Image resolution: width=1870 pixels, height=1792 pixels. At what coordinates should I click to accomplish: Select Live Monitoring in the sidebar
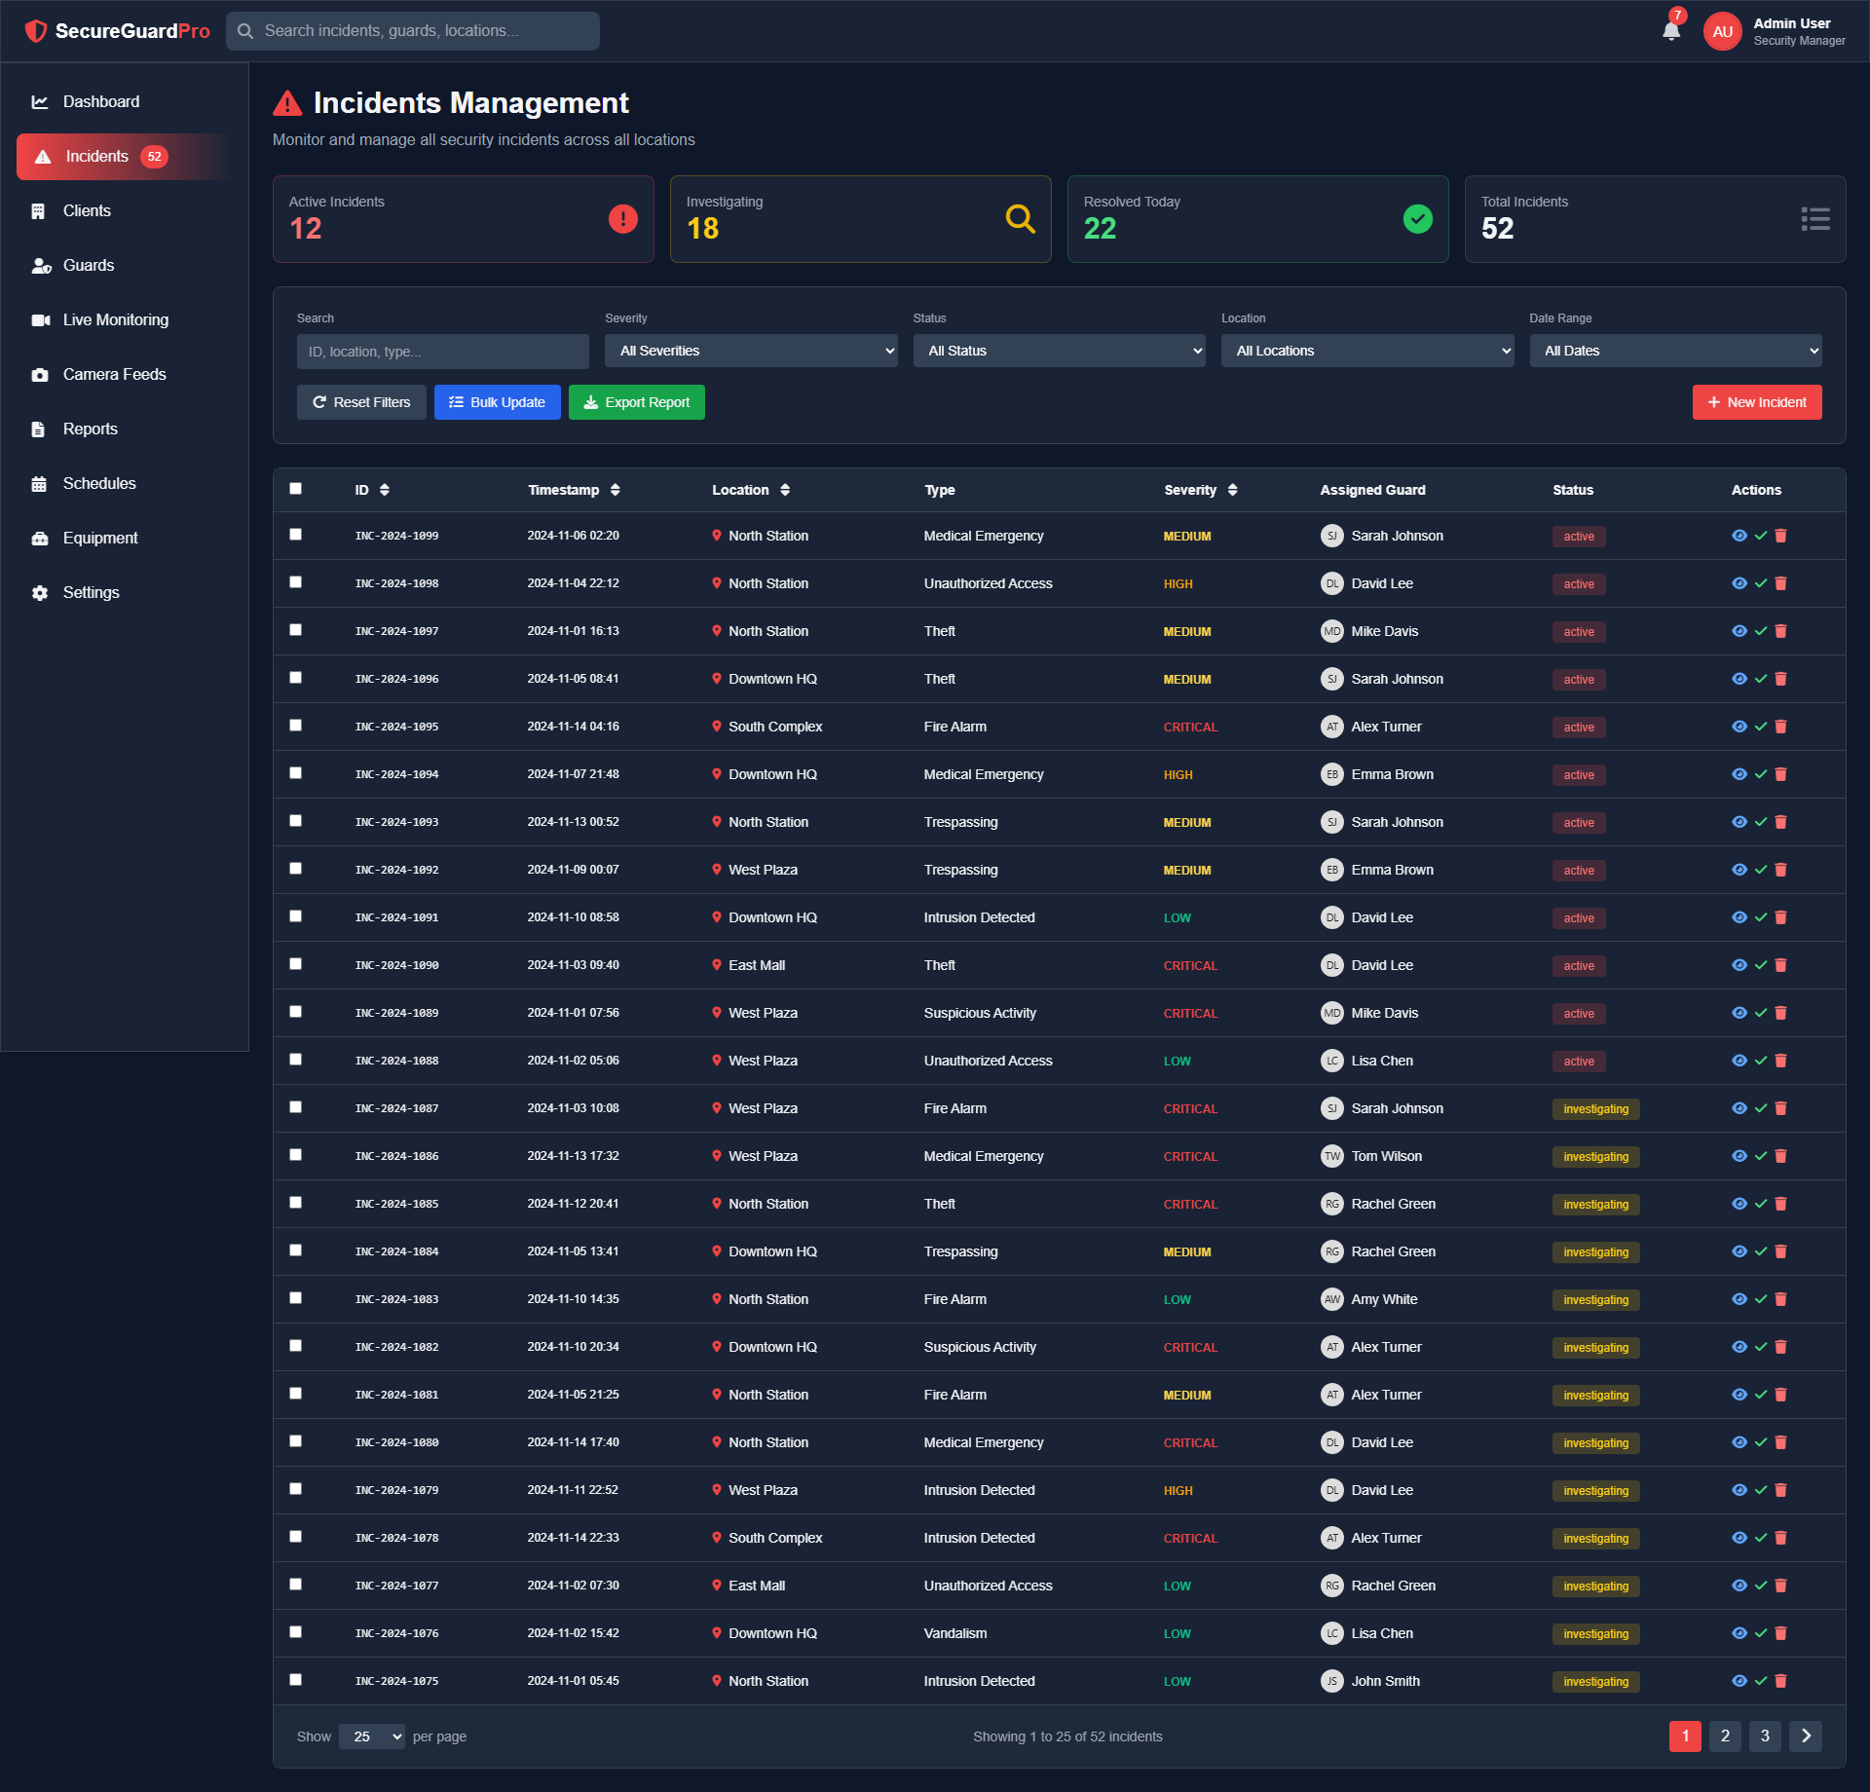[115, 319]
